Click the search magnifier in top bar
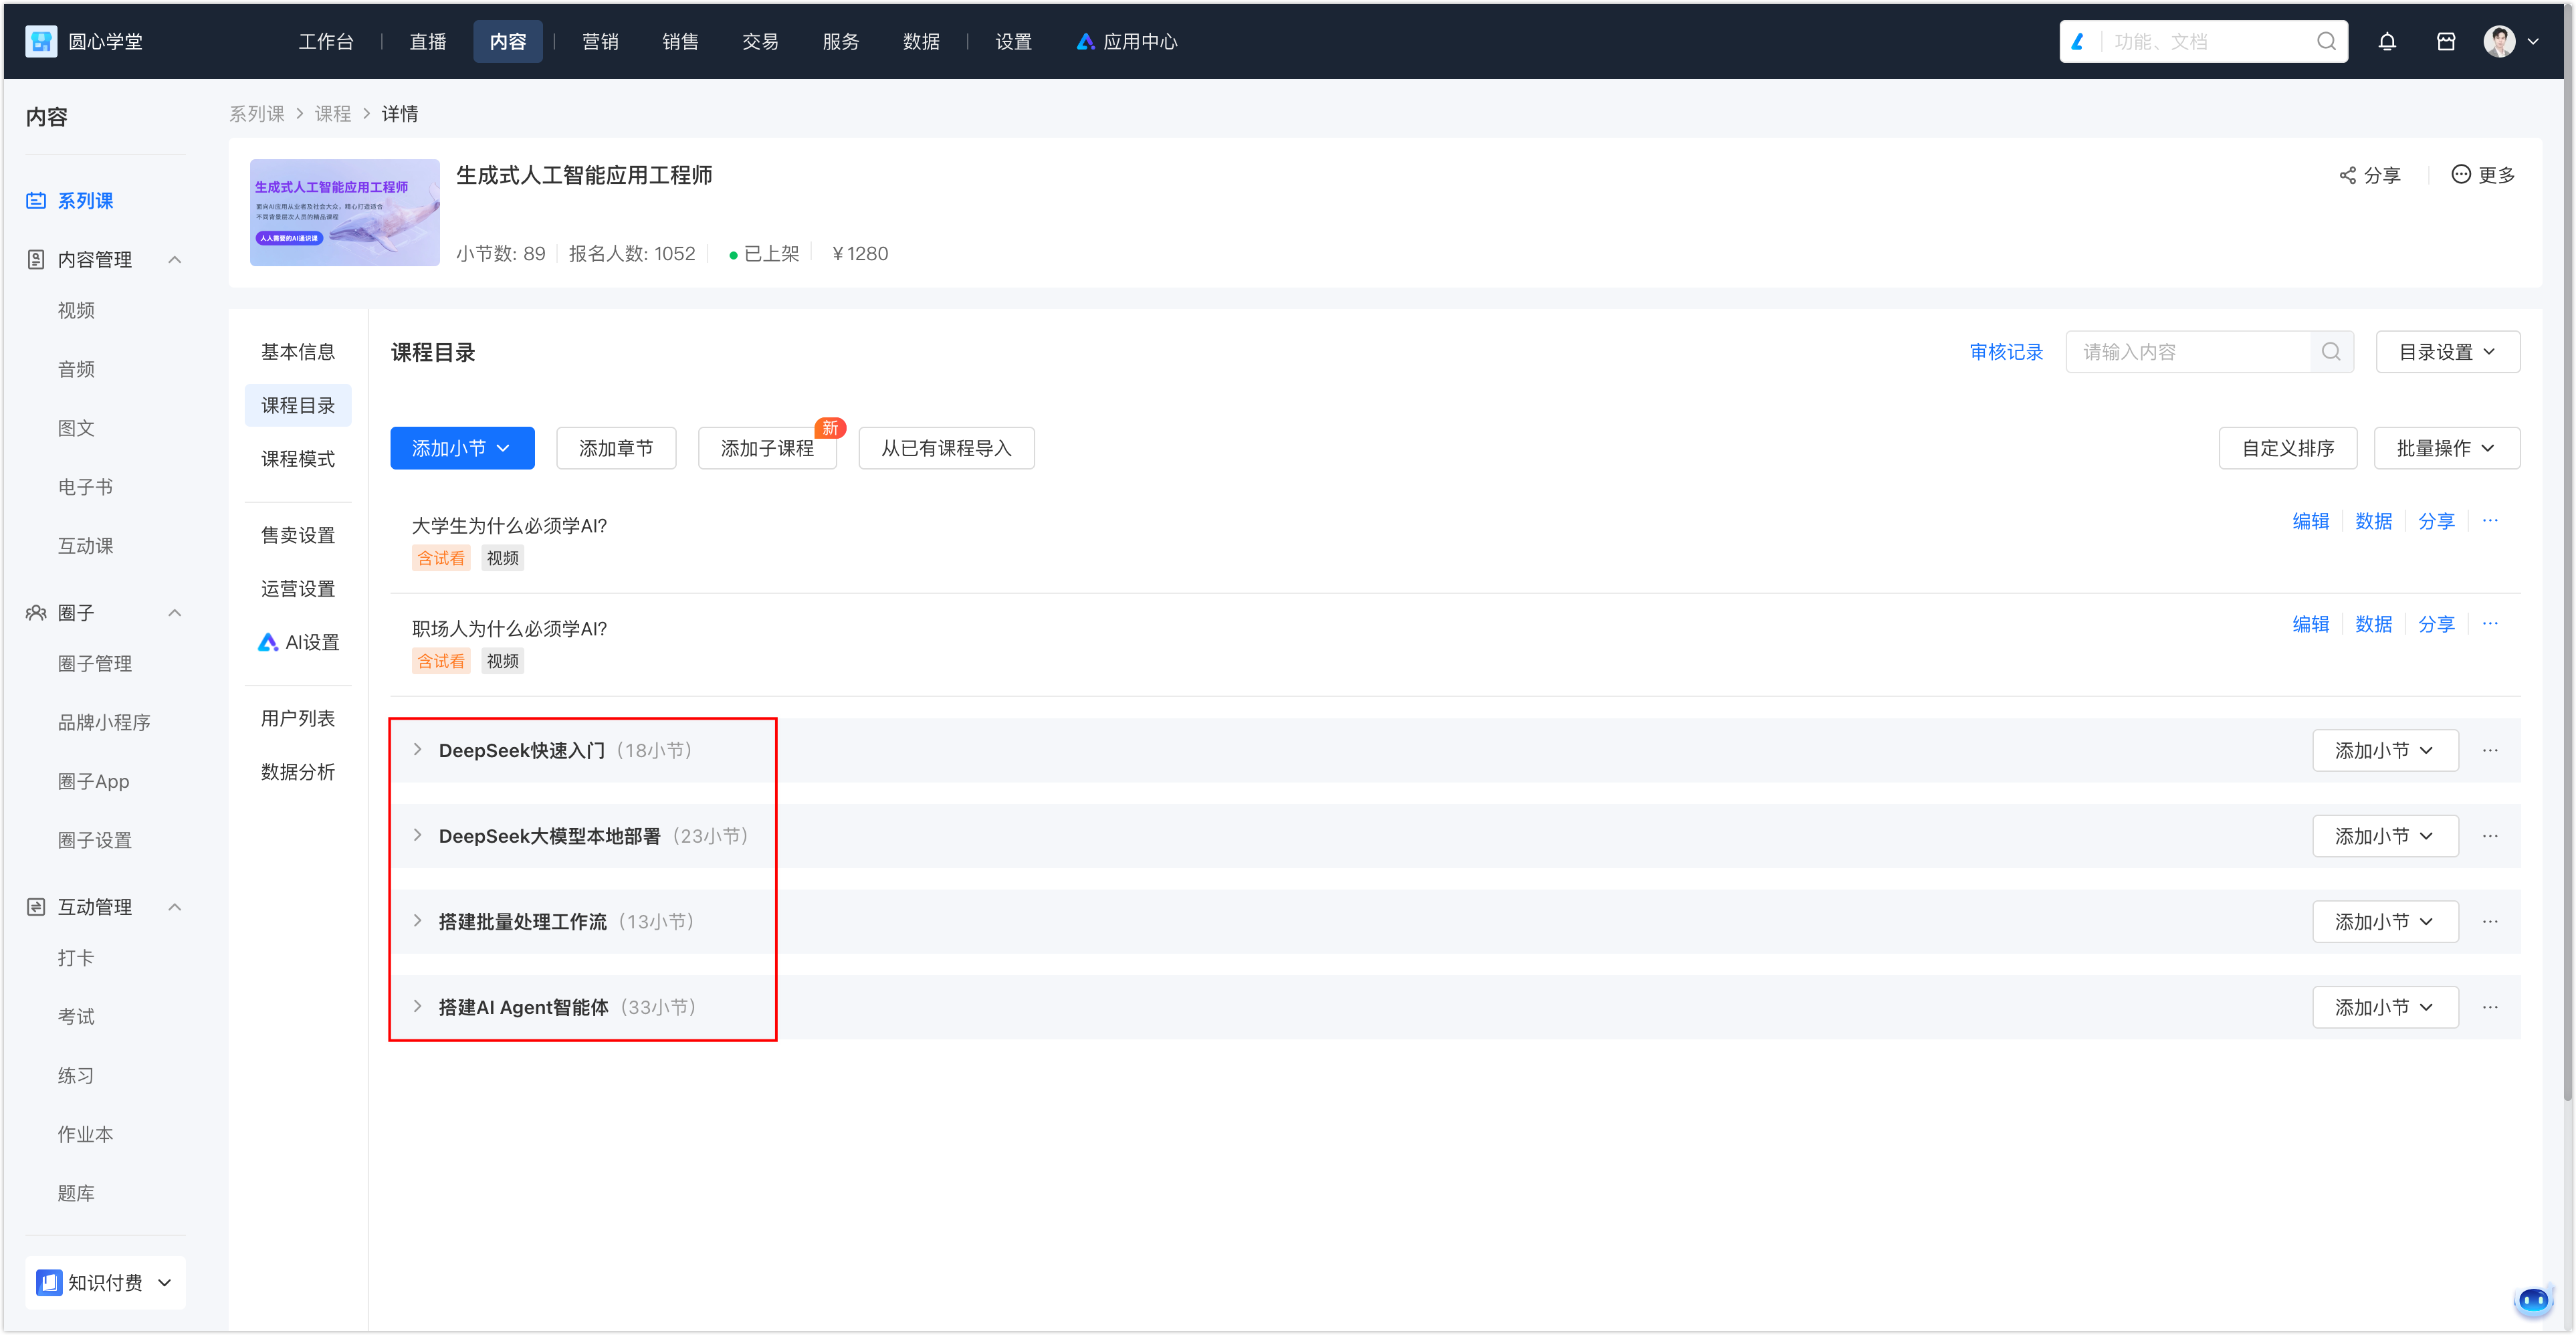Screen dimensions: 2576x1335 pyautogui.click(x=2326, y=42)
